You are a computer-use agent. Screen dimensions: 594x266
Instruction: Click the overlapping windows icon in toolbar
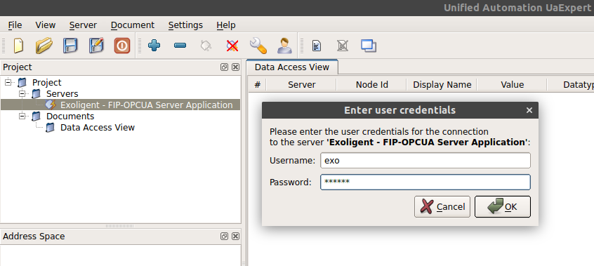coord(369,46)
